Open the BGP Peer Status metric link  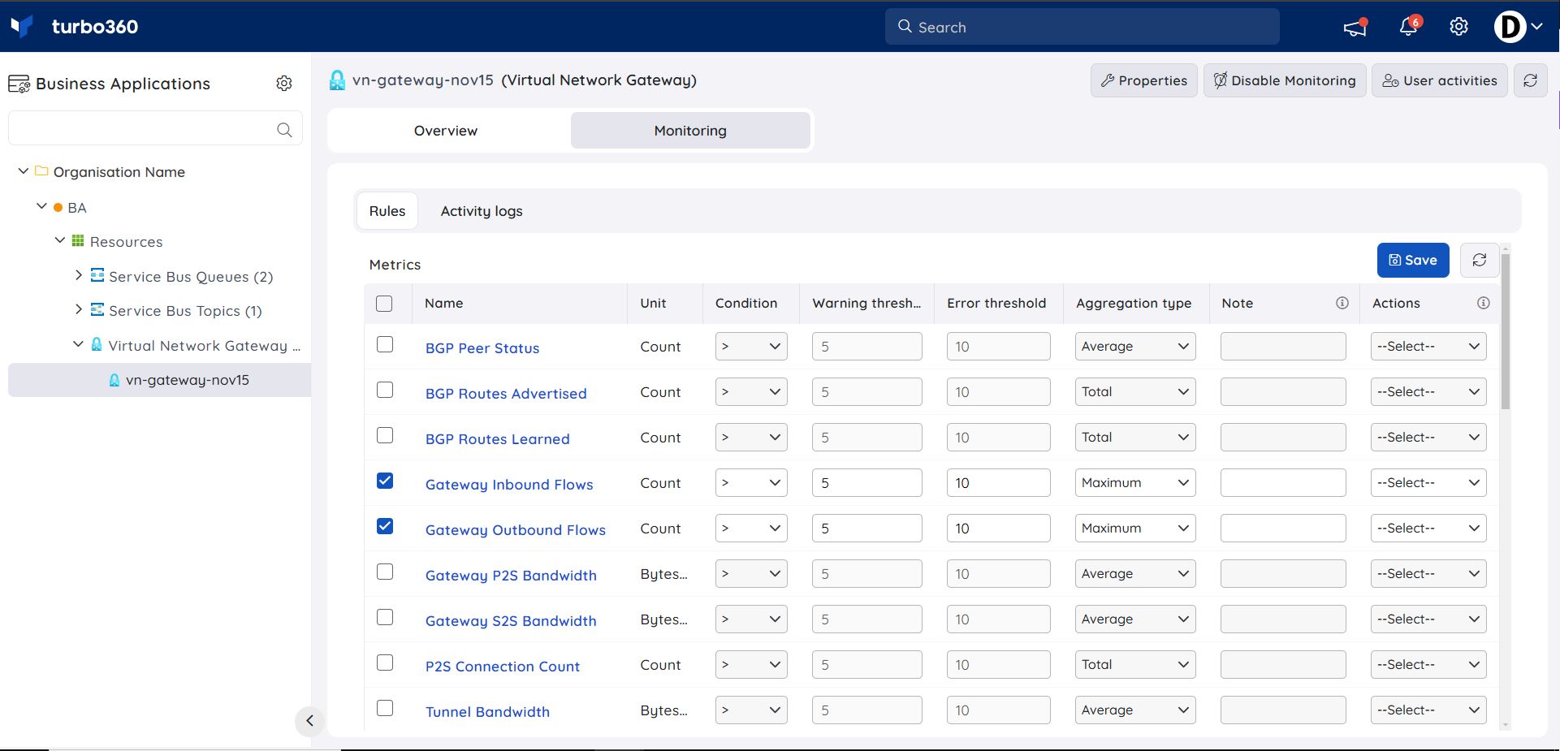click(x=482, y=348)
